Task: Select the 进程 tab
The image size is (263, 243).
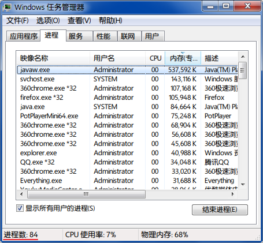Action: coord(53,35)
